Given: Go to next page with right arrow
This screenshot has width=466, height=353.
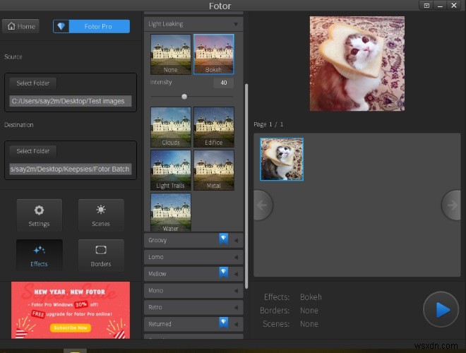Looking at the screenshot, I should 451,205.
